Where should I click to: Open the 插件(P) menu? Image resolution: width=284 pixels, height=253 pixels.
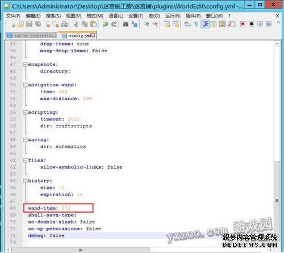(x=193, y=16)
